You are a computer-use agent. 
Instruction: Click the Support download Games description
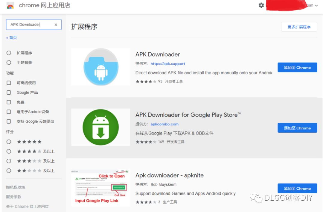click(185, 193)
